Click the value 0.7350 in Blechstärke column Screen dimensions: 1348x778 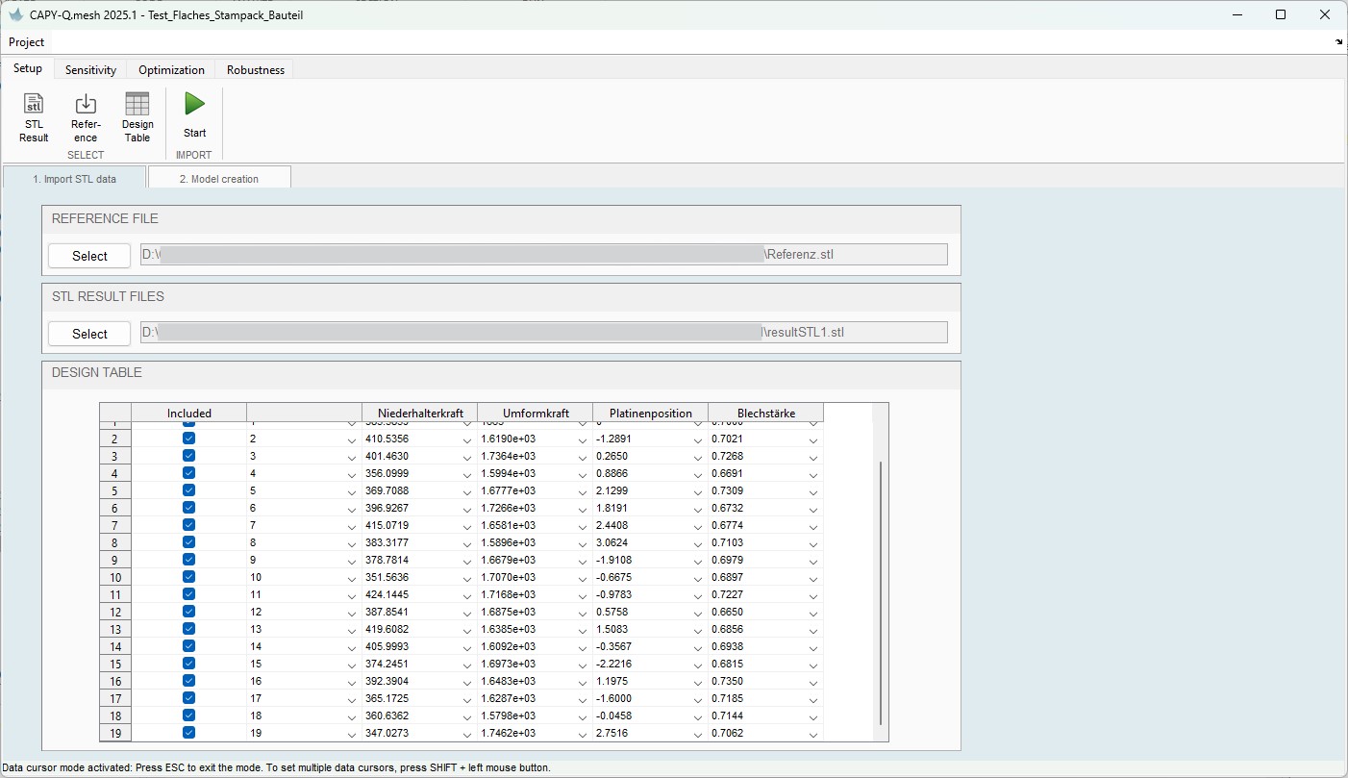point(727,681)
